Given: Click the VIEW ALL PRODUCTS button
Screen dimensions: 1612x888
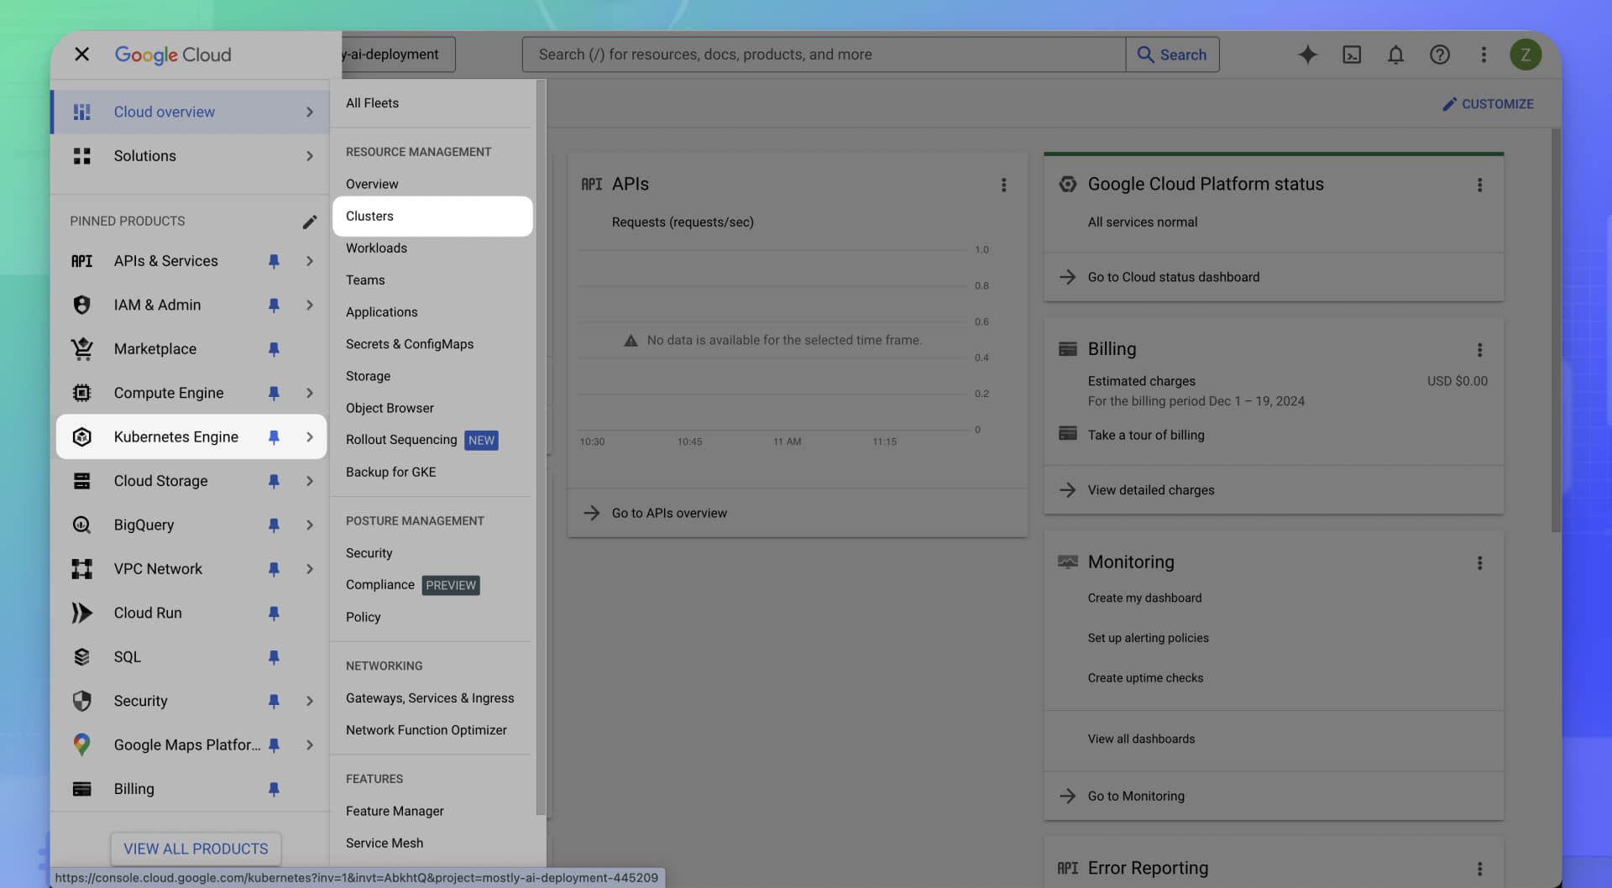Looking at the screenshot, I should click(195, 849).
